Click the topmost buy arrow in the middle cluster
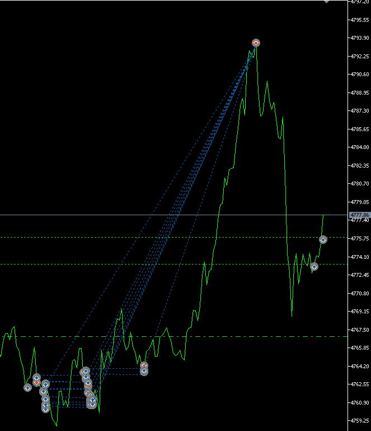The width and height of the screenshot is (371, 431). tap(86, 370)
